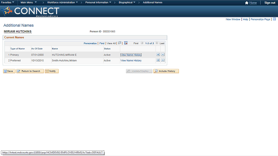Click the Save button
This screenshot has width=278, height=156.
[x=9, y=71]
